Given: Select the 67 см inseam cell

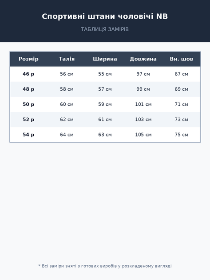Looking at the screenshot, I should click(182, 74).
